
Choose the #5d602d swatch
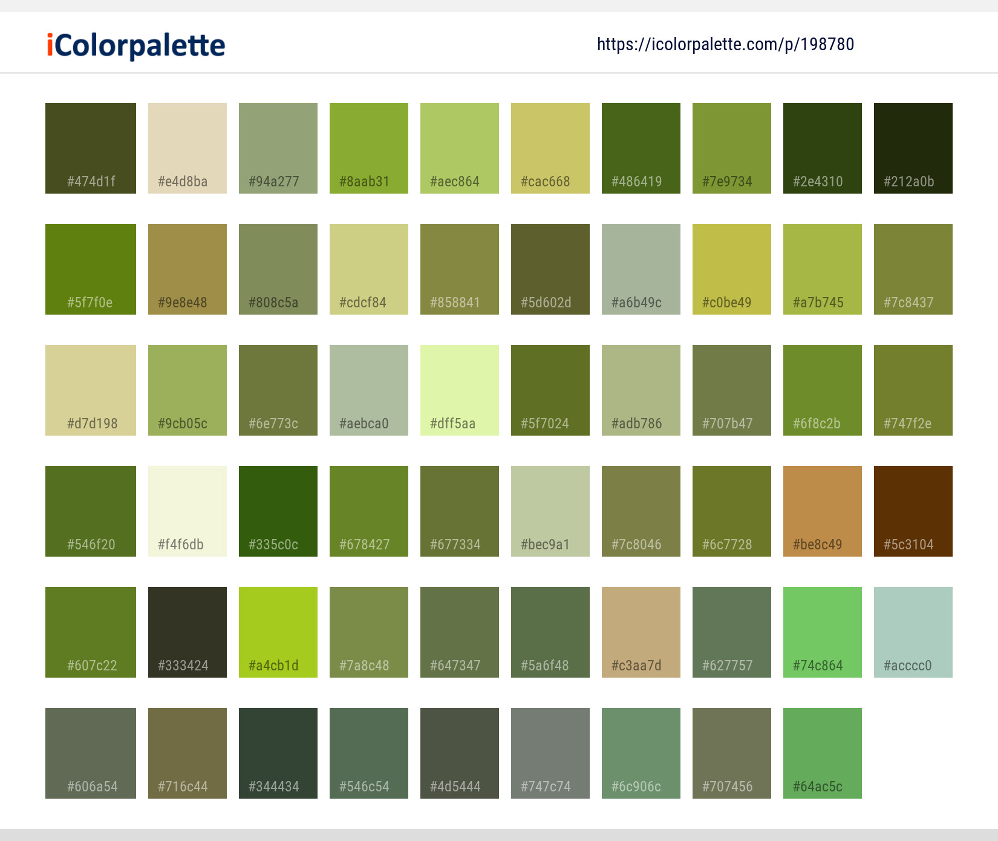[x=550, y=269]
